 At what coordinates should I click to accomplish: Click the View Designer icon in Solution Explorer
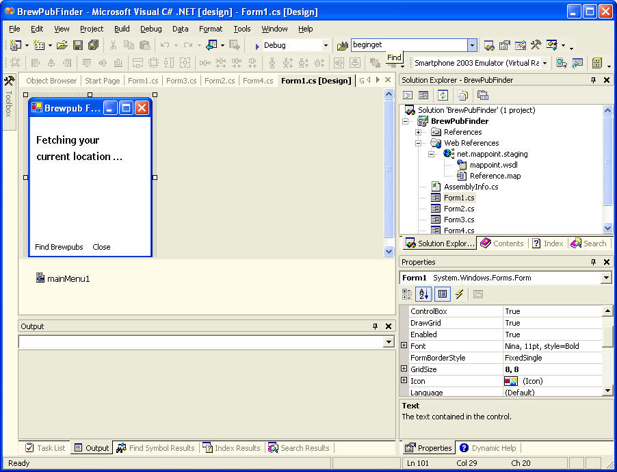coord(423,95)
